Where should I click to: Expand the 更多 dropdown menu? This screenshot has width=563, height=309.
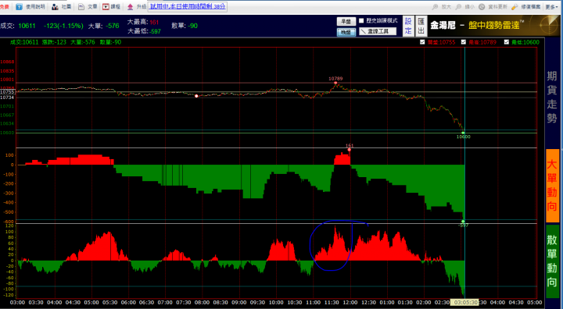[551, 6]
